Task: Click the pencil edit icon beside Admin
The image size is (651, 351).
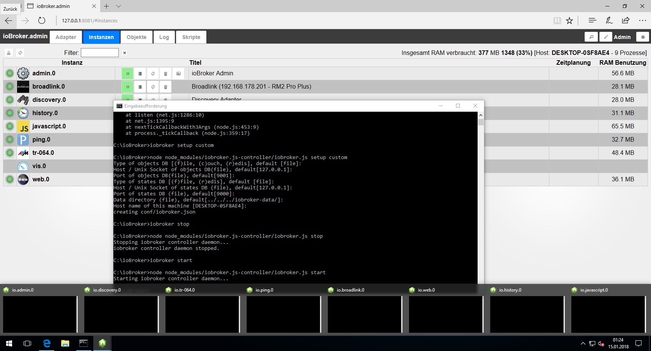Action: click(606, 37)
